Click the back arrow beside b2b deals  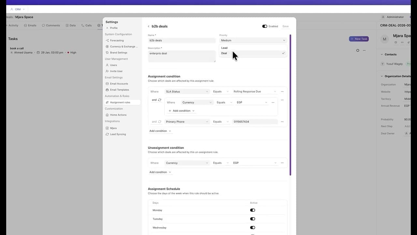149,26
